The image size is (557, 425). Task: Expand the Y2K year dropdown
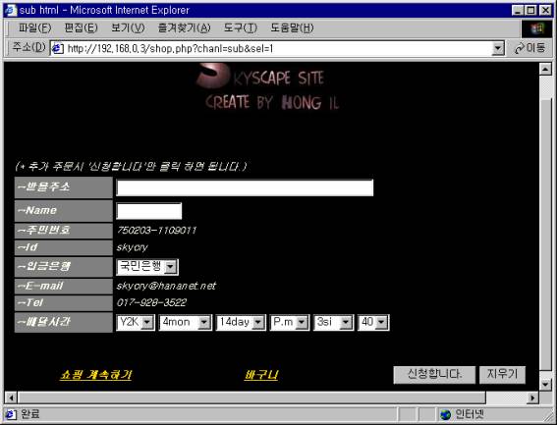point(147,322)
